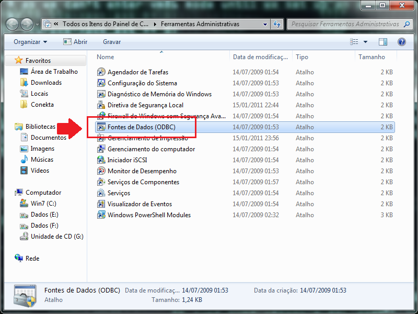Open the Agendador de Tarefas shortcut icon
The height and width of the screenshot is (314, 418).
coord(101,72)
